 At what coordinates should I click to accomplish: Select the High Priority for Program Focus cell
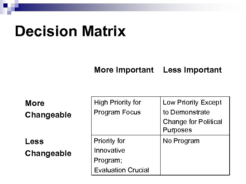(118, 107)
